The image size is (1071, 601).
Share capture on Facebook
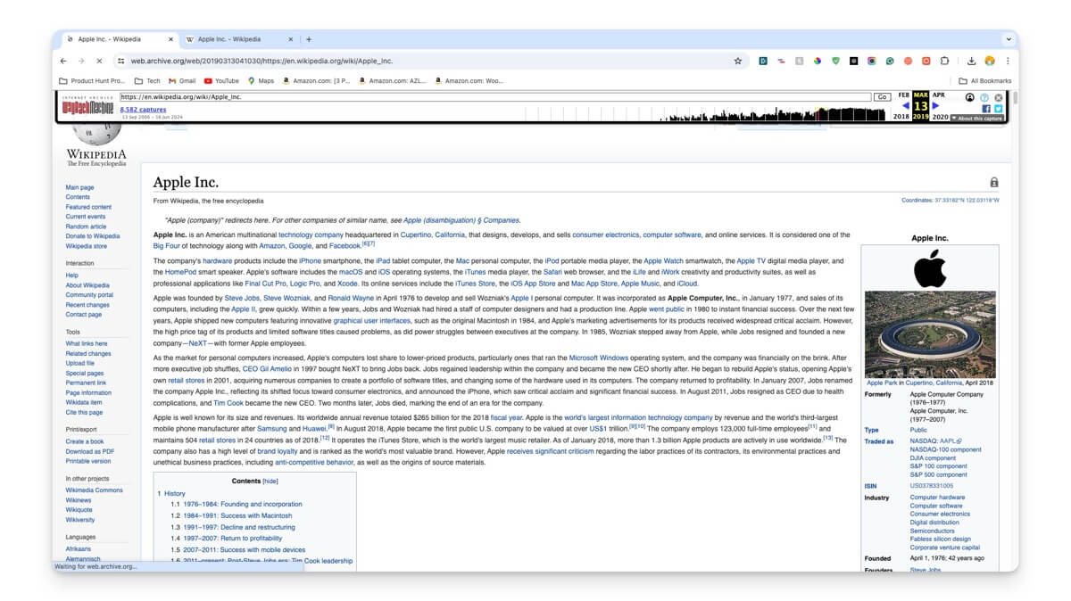[x=986, y=109]
